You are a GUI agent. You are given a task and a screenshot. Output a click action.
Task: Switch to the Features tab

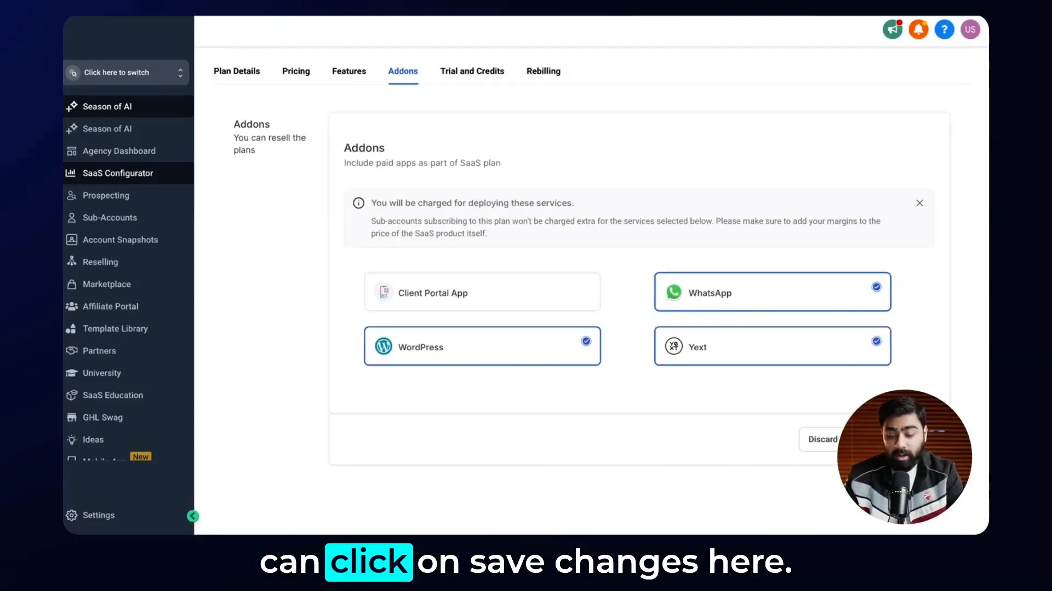[x=349, y=71]
